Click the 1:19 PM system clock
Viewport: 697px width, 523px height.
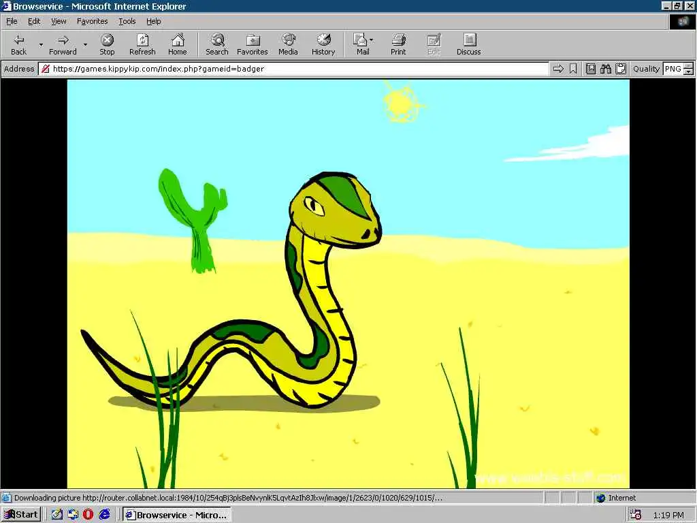668,515
